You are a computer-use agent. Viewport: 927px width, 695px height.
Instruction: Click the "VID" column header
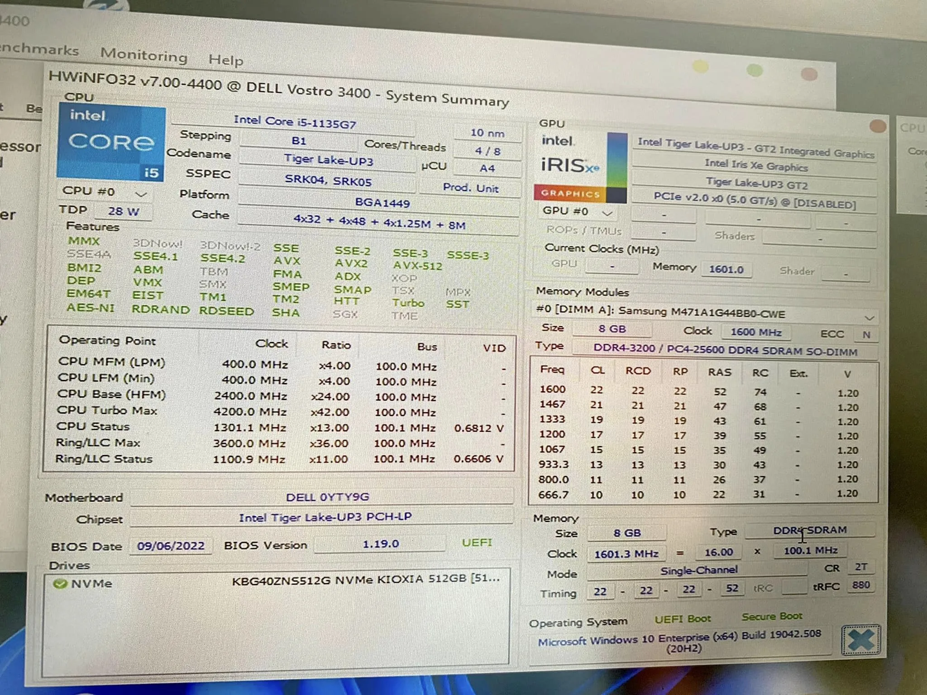tap(493, 348)
